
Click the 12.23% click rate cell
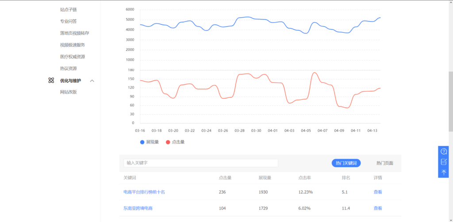(306, 192)
